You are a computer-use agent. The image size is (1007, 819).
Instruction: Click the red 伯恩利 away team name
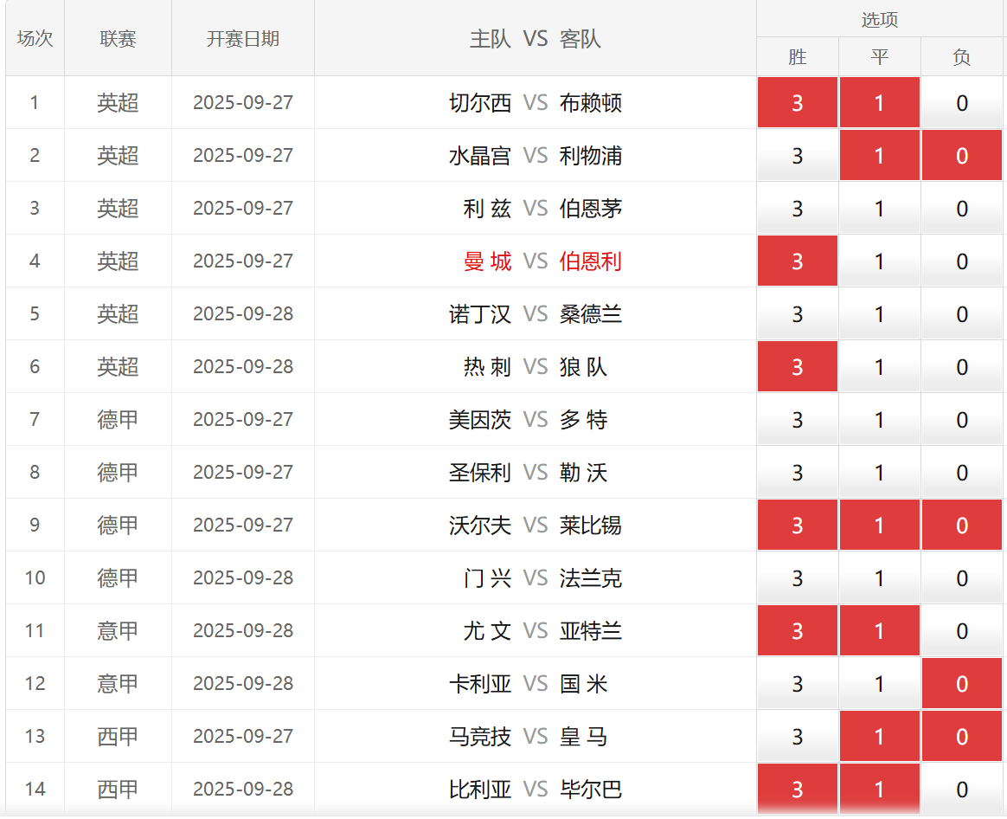coord(591,261)
